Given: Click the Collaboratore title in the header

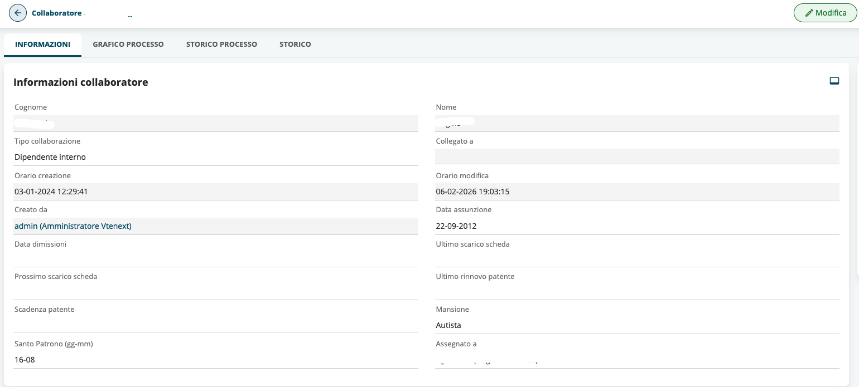Looking at the screenshot, I should [57, 13].
